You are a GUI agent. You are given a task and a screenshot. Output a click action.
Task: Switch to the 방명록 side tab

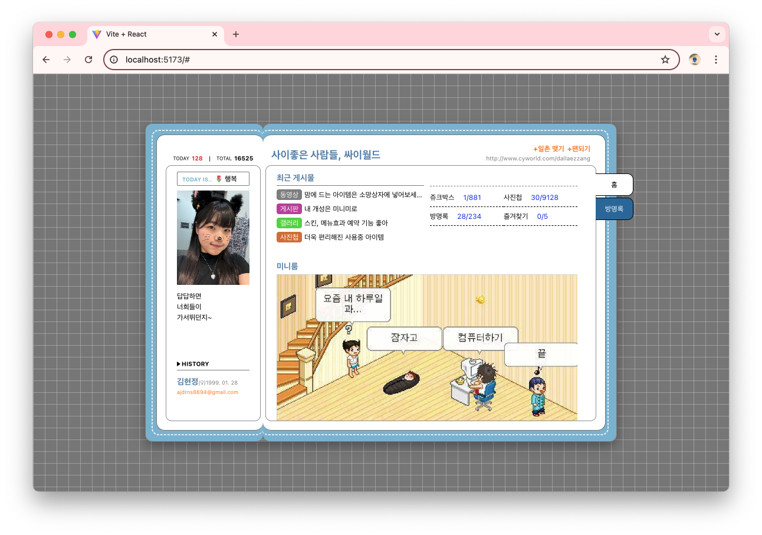(614, 209)
